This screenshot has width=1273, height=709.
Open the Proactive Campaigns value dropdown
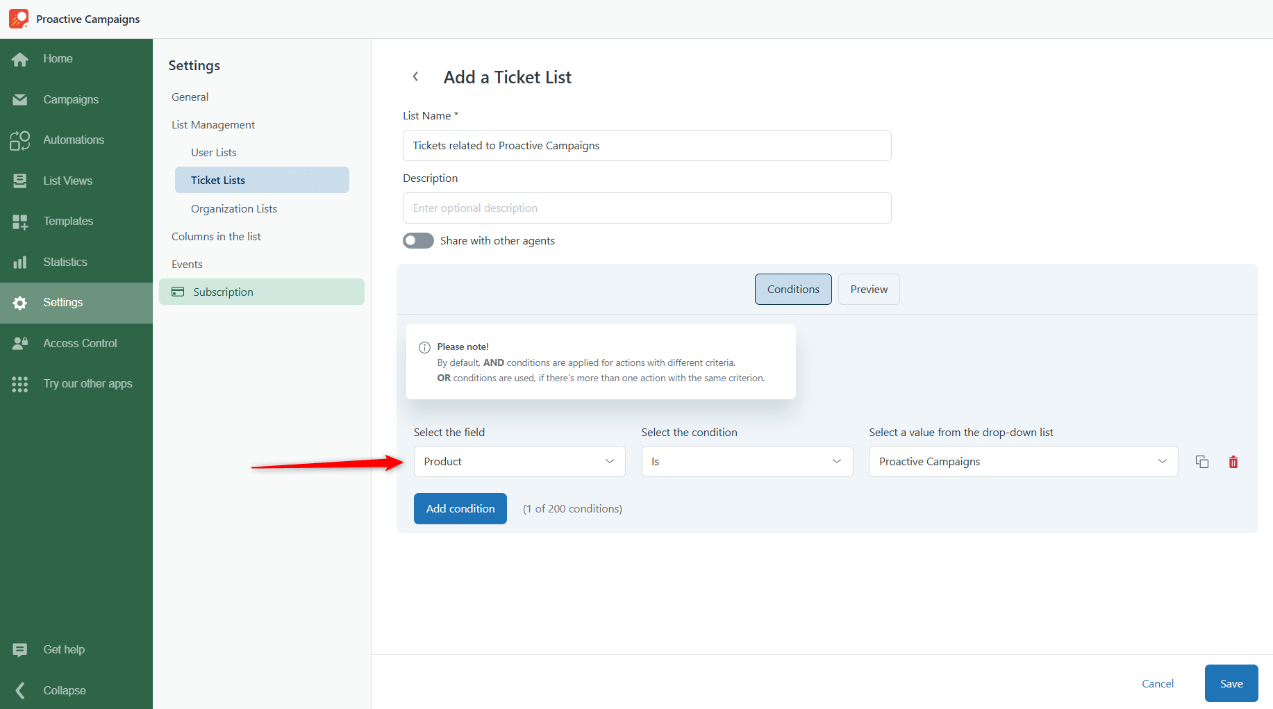tap(1022, 462)
